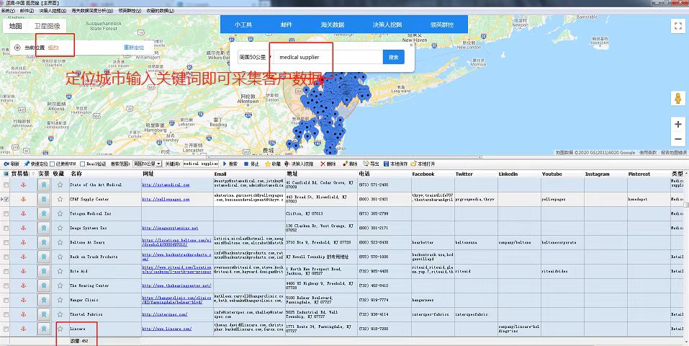This screenshot has height=346, width=689.
Task: Click the favorite star for Lincare row
Action: tap(60, 329)
